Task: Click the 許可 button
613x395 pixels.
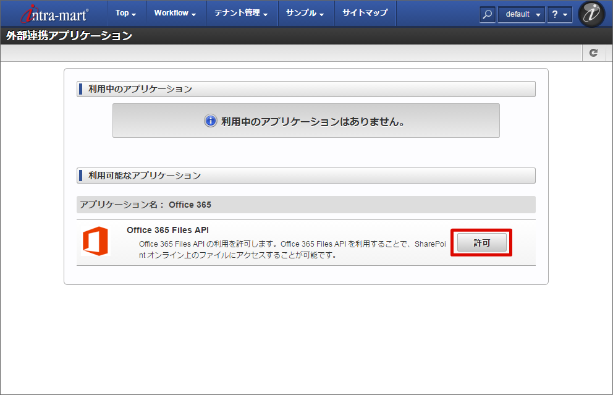Action: (481, 243)
